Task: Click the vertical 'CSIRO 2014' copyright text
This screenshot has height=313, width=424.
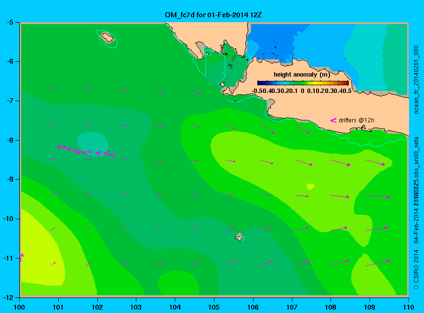Action: [416, 270]
